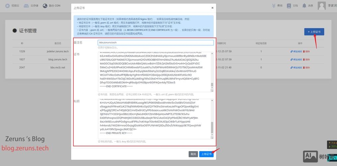The image size is (337, 166).
Task: Open the 消息 notification bell
Action: pyautogui.click(x=304, y=6)
